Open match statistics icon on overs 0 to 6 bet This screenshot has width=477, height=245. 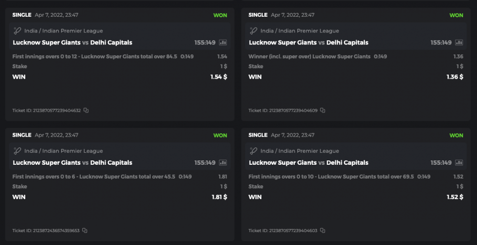pos(223,163)
